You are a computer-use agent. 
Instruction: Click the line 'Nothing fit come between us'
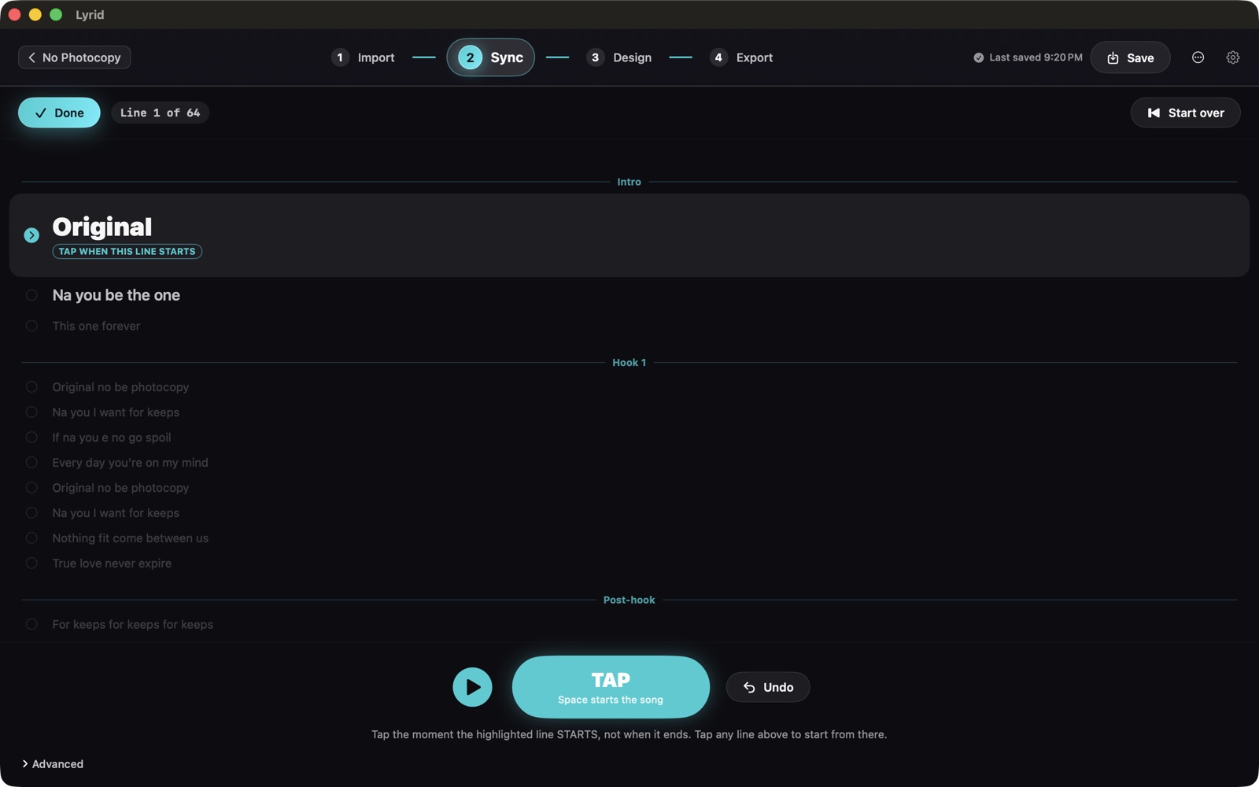[130, 538]
